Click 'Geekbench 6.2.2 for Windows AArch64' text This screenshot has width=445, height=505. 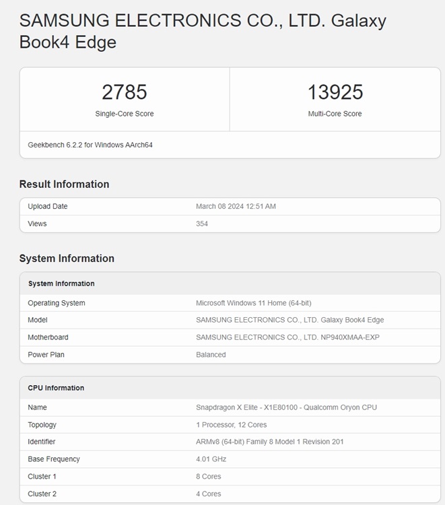click(x=90, y=145)
